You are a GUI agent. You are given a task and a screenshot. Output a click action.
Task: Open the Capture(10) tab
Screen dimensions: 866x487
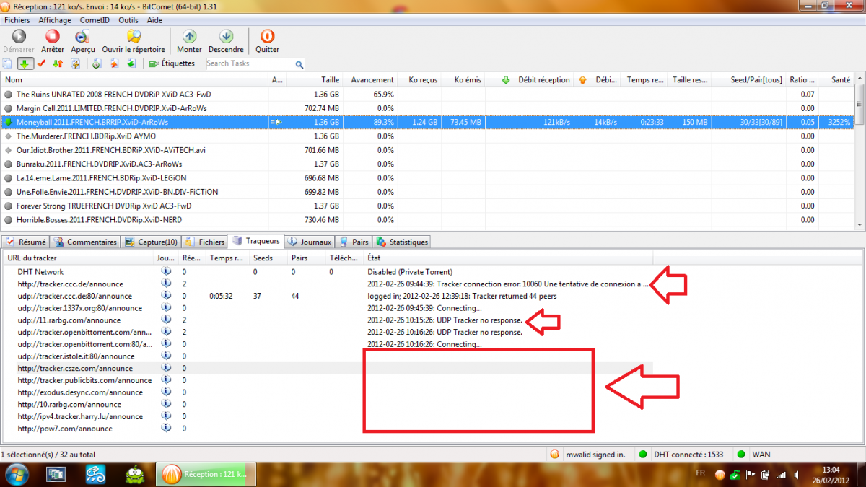152,242
